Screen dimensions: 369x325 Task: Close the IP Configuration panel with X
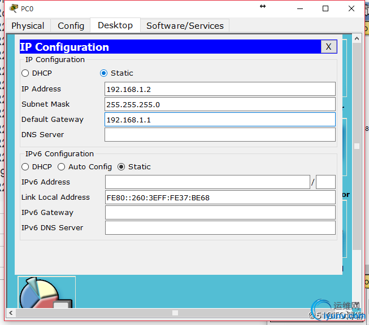328,47
